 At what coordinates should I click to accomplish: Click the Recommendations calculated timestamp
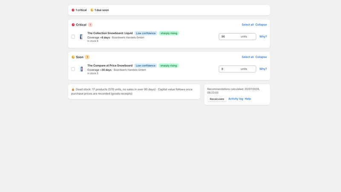(233, 91)
